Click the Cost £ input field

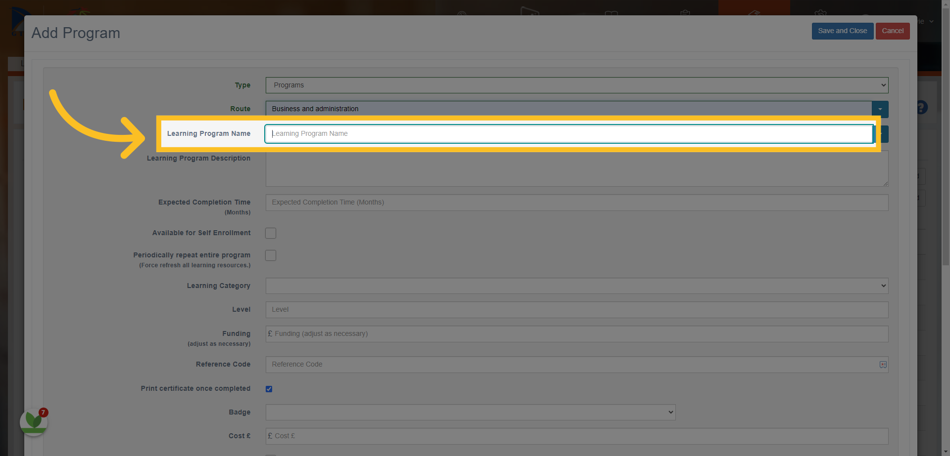(577, 436)
